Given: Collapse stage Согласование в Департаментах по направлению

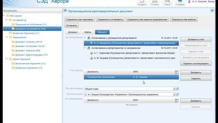Looking at the screenshot, I should tap(85, 47).
